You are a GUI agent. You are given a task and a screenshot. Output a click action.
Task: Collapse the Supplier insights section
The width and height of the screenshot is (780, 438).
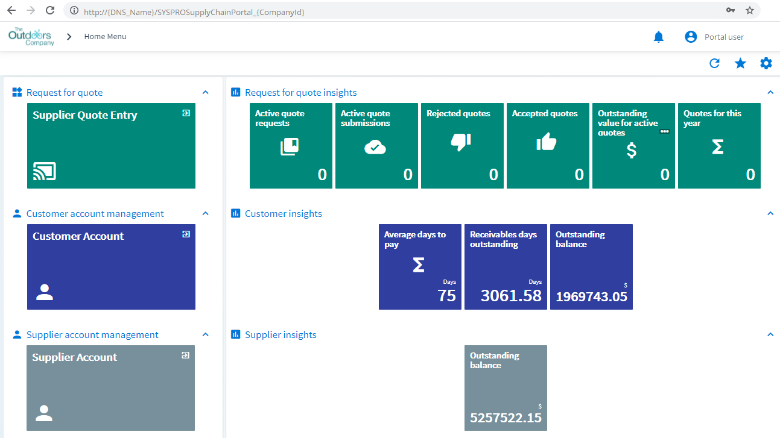(770, 334)
